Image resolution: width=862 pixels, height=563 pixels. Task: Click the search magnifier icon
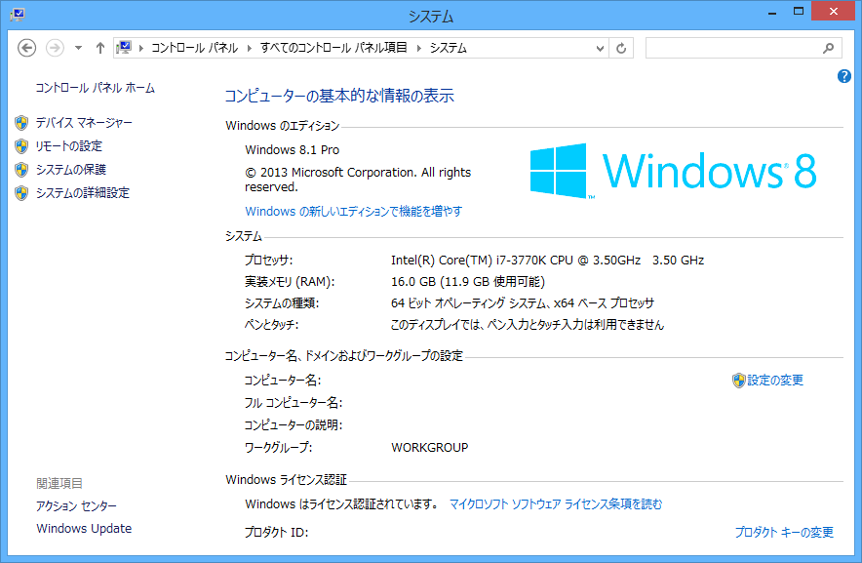click(x=829, y=49)
